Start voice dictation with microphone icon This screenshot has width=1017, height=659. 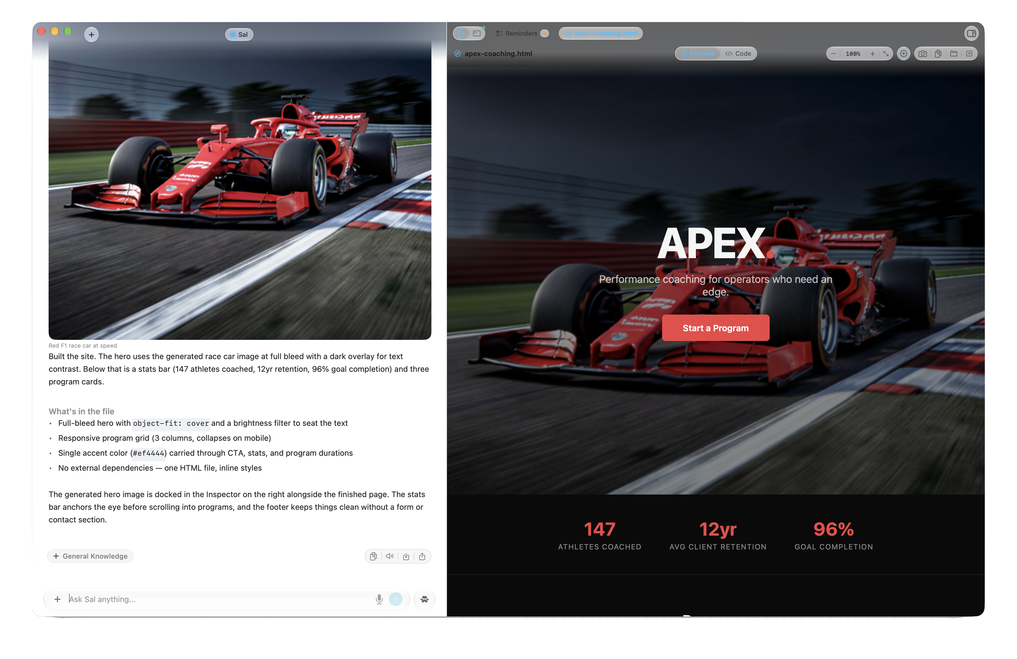pyautogui.click(x=379, y=599)
